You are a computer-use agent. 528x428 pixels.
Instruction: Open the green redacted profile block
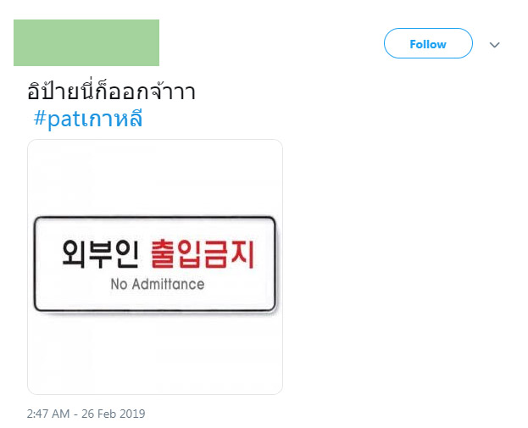pyautogui.click(x=86, y=42)
